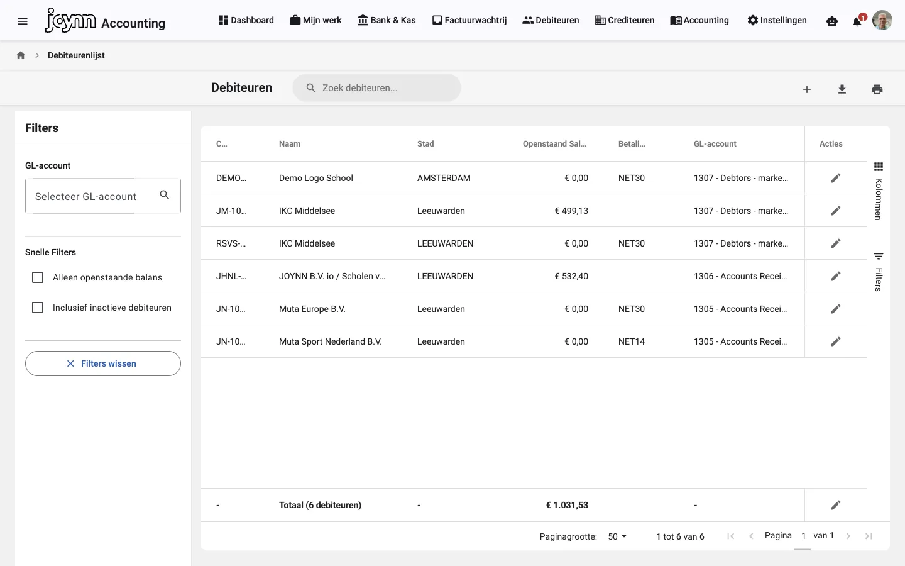Check Inclusief inactieve debiteuren
The height and width of the screenshot is (566, 905).
[x=38, y=308]
